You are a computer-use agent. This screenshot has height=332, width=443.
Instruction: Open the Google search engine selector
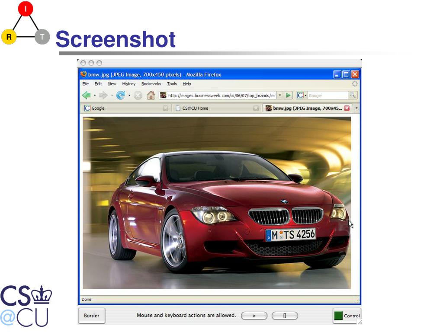(x=302, y=96)
